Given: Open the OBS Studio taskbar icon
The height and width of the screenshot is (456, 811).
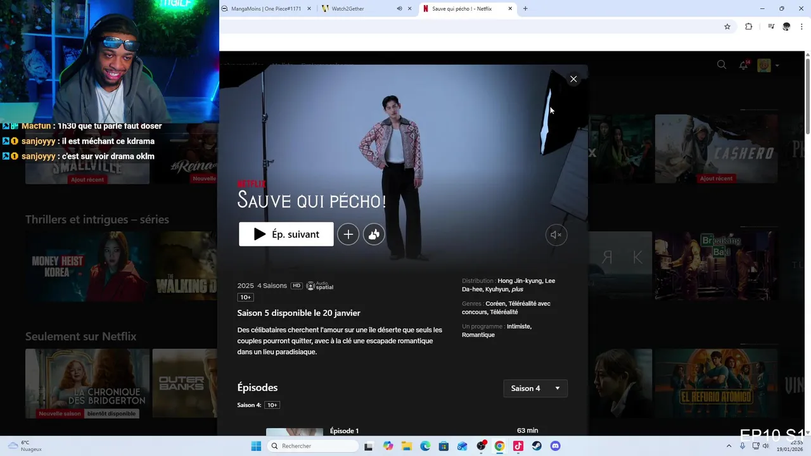Looking at the screenshot, I should tap(481, 446).
